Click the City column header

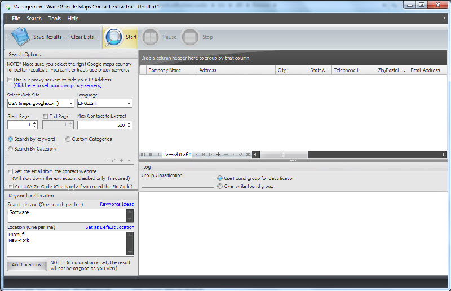click(x=291, y=70)
